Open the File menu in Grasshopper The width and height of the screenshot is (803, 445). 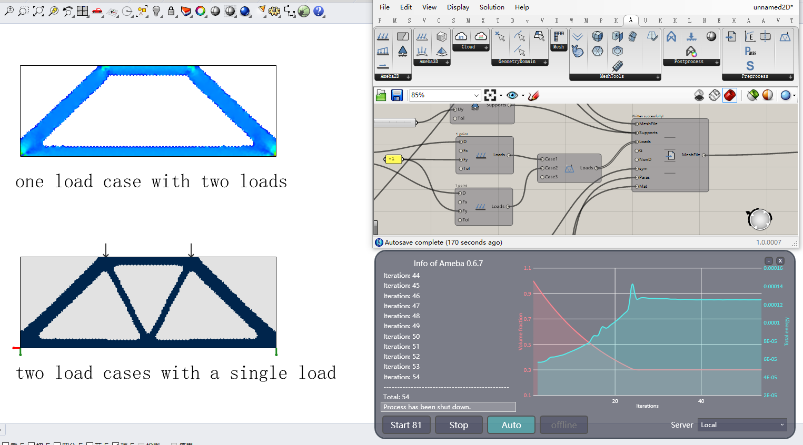[x=385, y=7]
